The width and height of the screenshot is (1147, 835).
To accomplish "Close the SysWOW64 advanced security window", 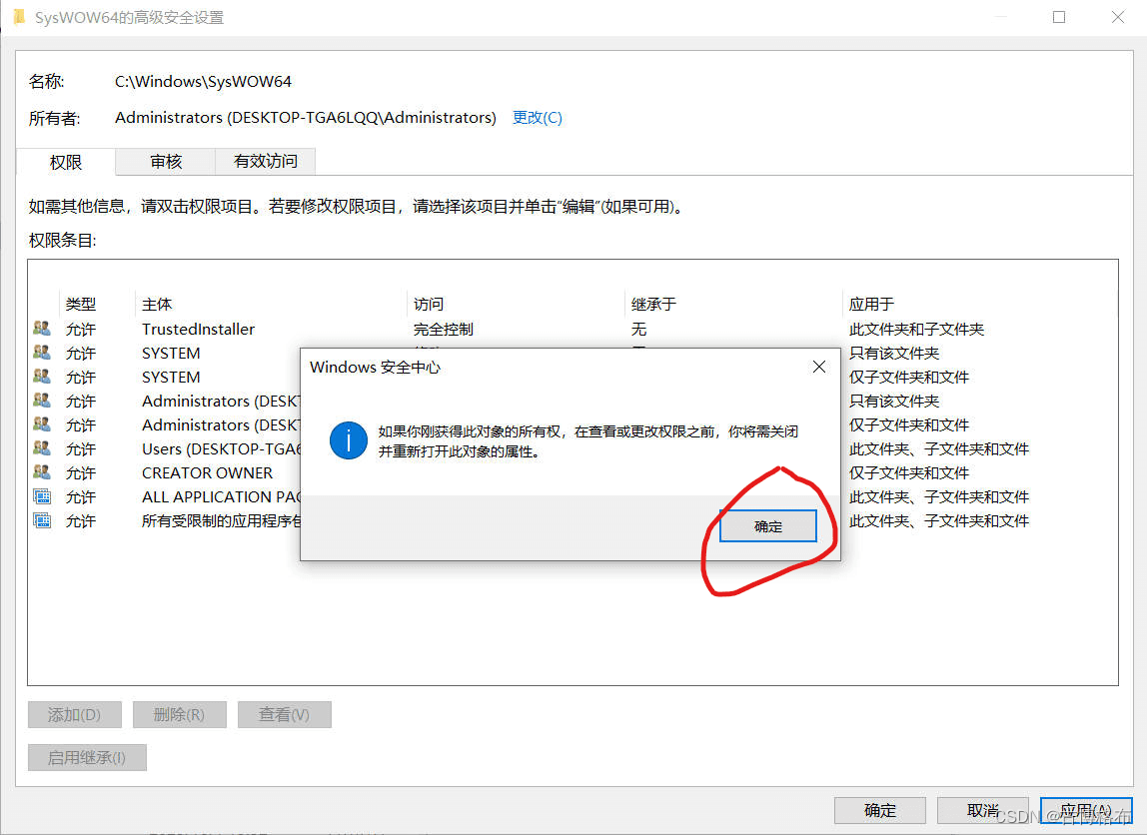I will (x=1118, y=17).
